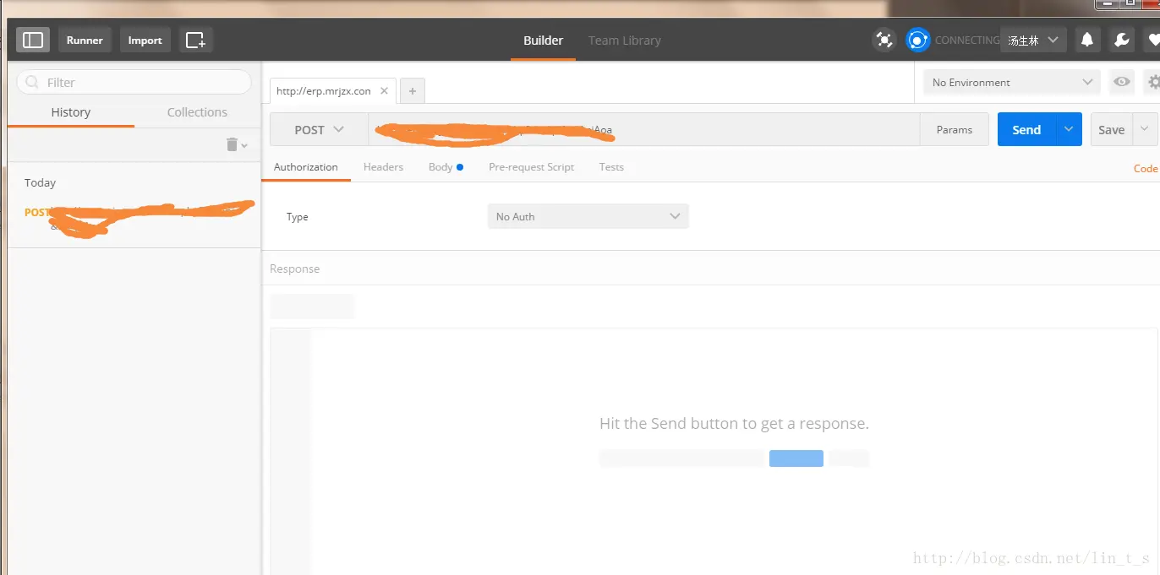Click the environment quick-look eye icon
Viewport: 1160px width, 575px height.
coord(1122,82)
